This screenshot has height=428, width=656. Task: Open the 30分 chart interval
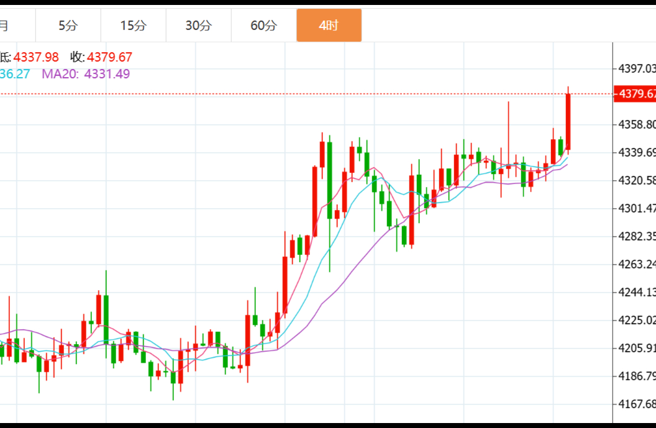pos(199,25)
